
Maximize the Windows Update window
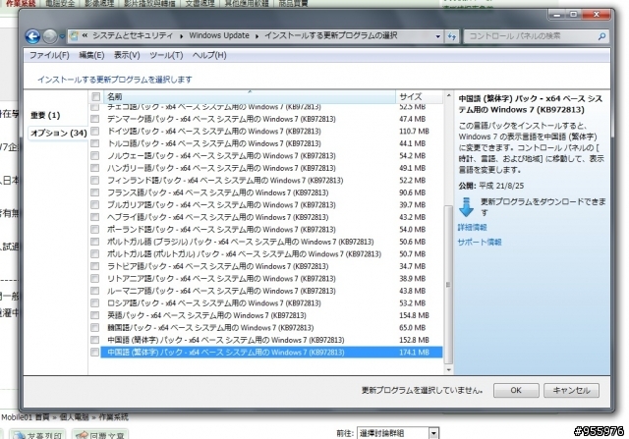click(x=573, y=15)
